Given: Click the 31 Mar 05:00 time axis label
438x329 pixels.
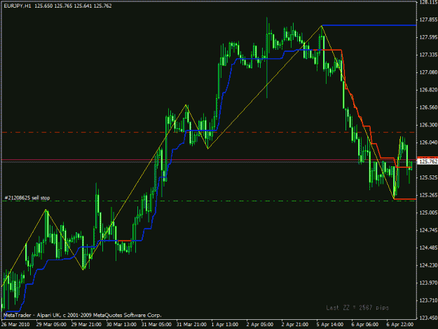Looking at the screenshot, I should pos(156,325).
